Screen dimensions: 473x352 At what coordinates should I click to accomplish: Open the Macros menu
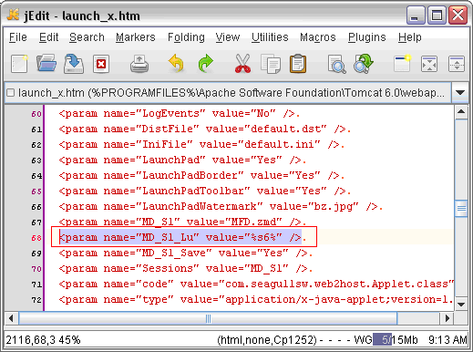(x=318, y=37)
